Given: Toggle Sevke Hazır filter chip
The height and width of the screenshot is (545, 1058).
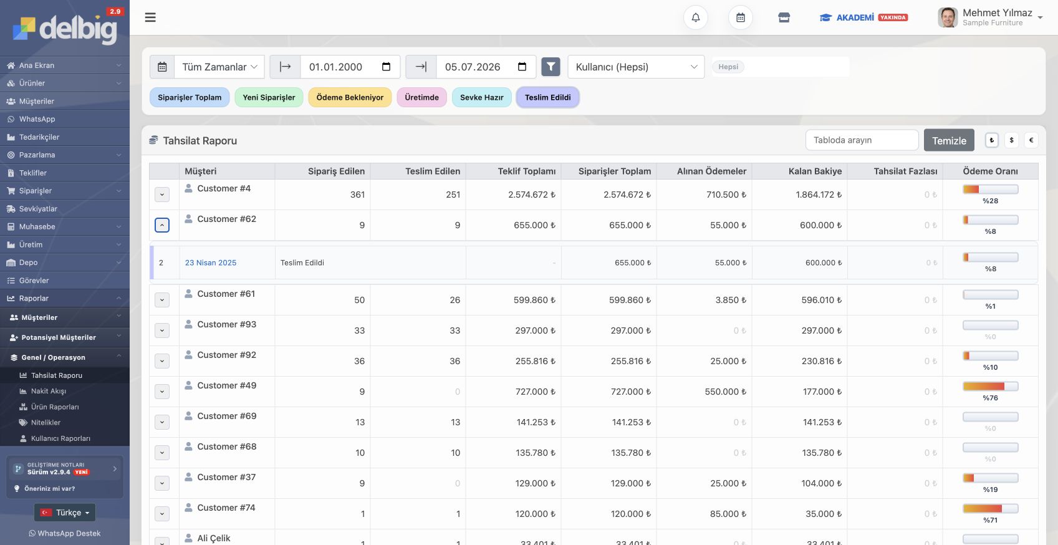Looking at the screenshot, I should (481, 97).
